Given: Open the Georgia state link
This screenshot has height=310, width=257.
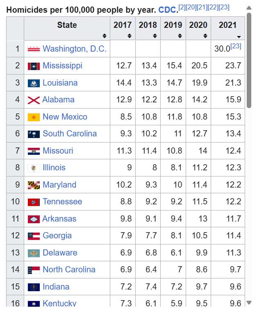Looking at the screenshot, I should (x=57, y=235).
